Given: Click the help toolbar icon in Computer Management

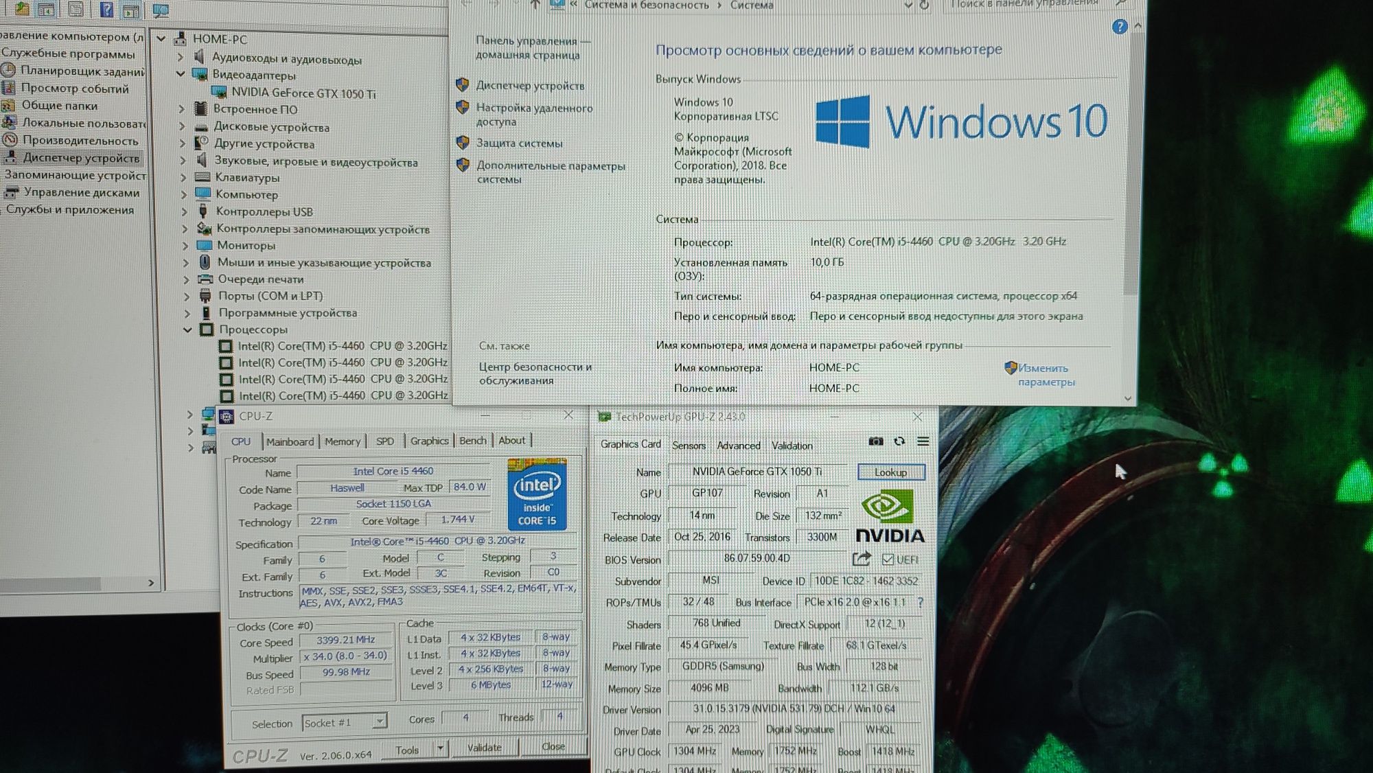Looking at the screenshot, I should tap(106, 10).
